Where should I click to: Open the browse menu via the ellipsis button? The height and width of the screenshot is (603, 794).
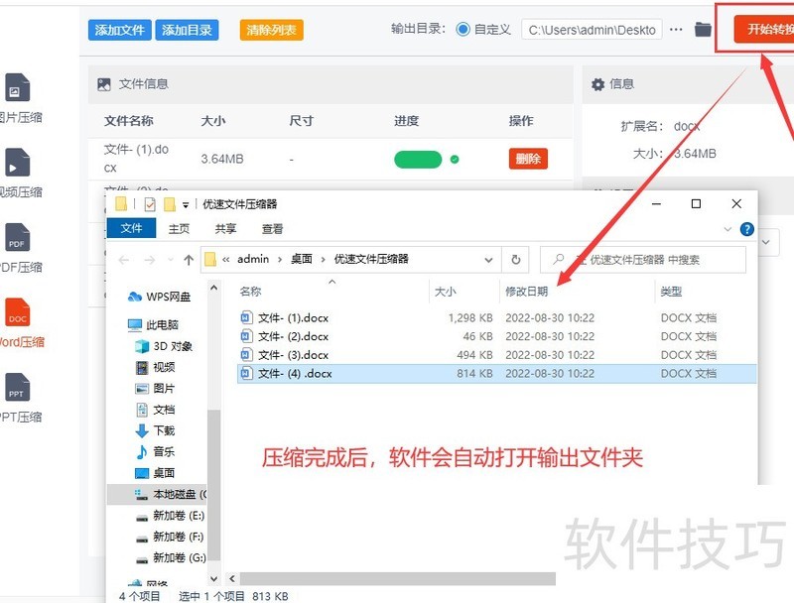pos(676,29)
